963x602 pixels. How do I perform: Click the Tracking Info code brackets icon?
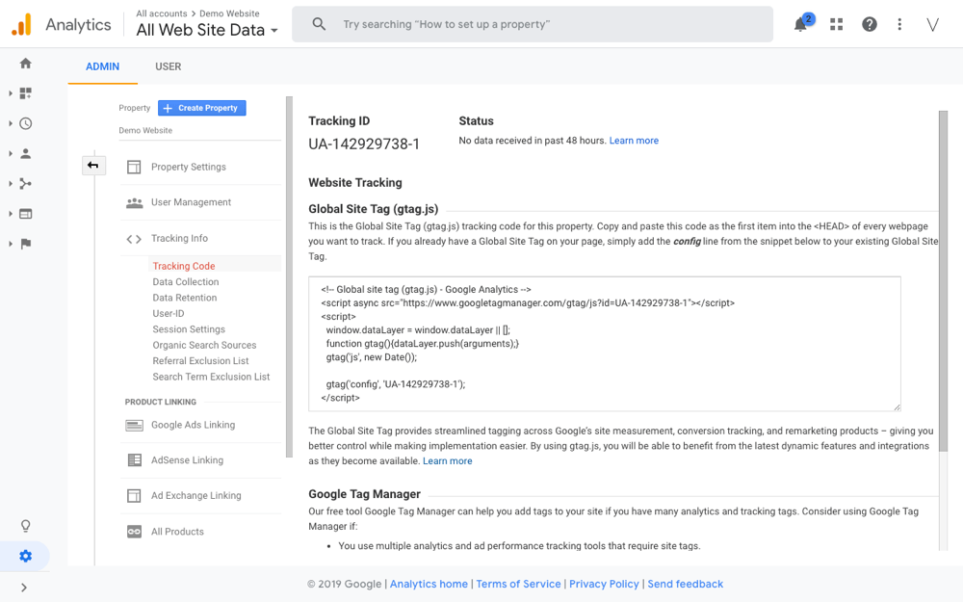pos(134,239)
